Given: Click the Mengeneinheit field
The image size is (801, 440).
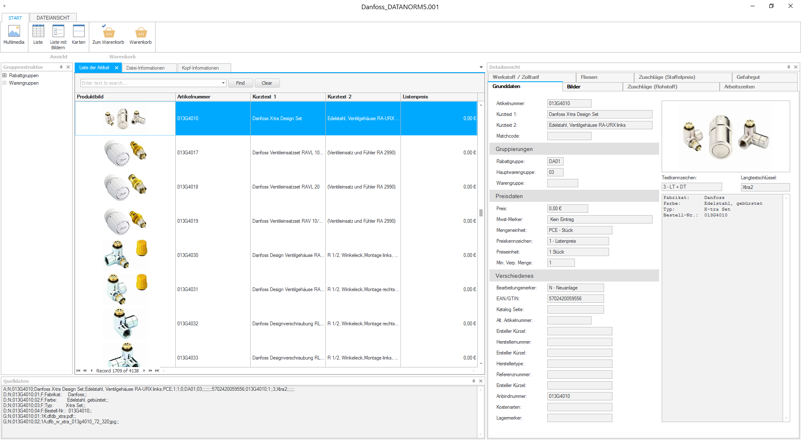Looking at the screenshot, I should [579, 230].
